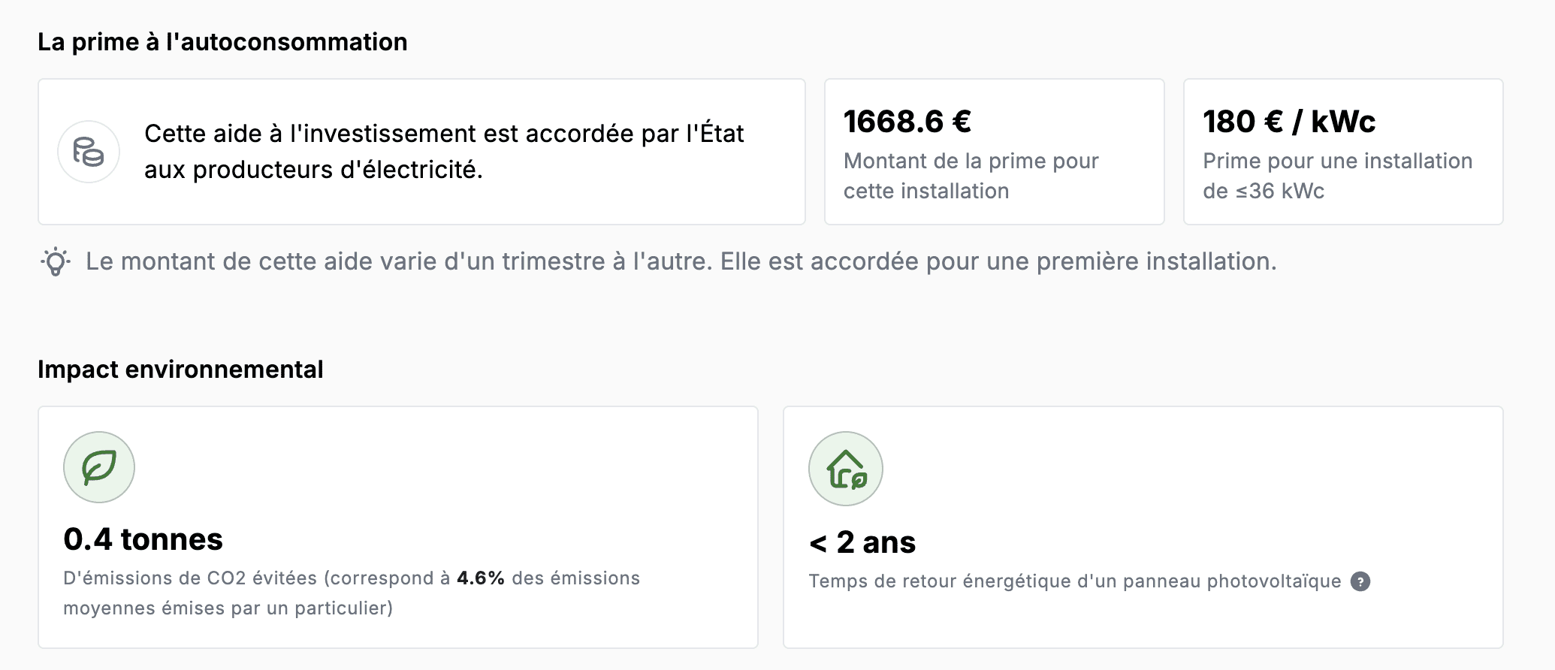The width and height of the screenshot is (1555, 670).
Task: Click the Temps de retour énergétique caption
Action: click(x=1075, y=581)
